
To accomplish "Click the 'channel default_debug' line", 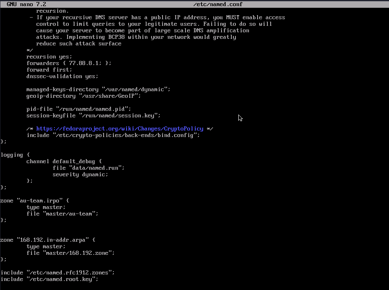I will tap(64, 162).
